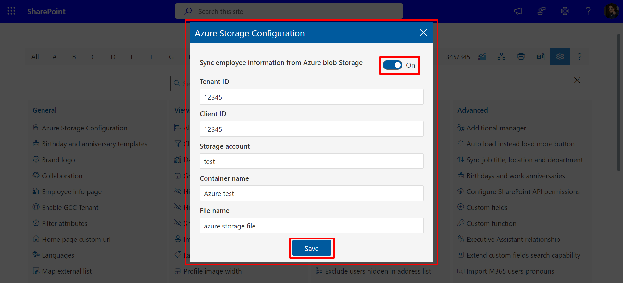This screenshot has height=283, width=623.
Task: Click the Azure Storage Configuration database icon
Action: tap(36, 128)
